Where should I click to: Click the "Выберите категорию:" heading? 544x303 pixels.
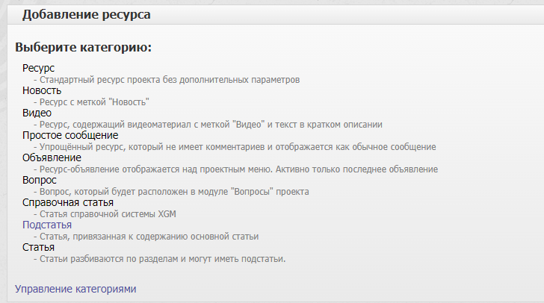pyautogui.click(x=83, y=47)
